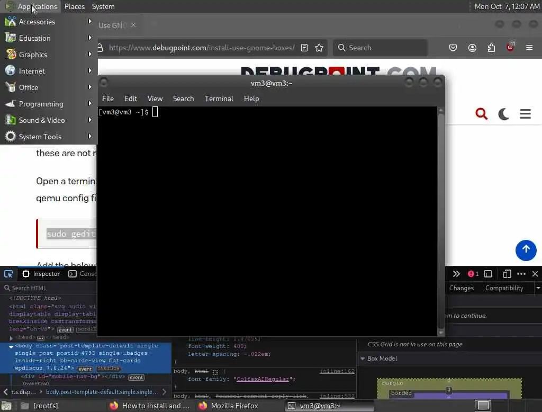Switch to How to Install taskbar window
Image resolution: width=542 pixels, height=412 pixels.
[x=149, y=406]
